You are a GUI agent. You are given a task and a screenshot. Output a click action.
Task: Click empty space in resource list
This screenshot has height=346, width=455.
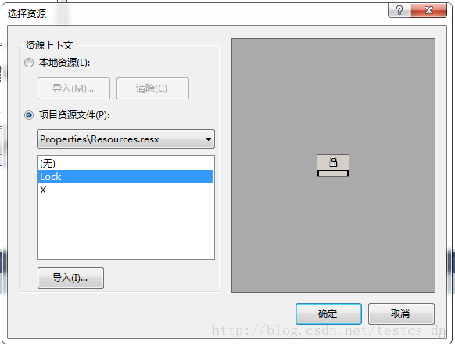(126, 228)
